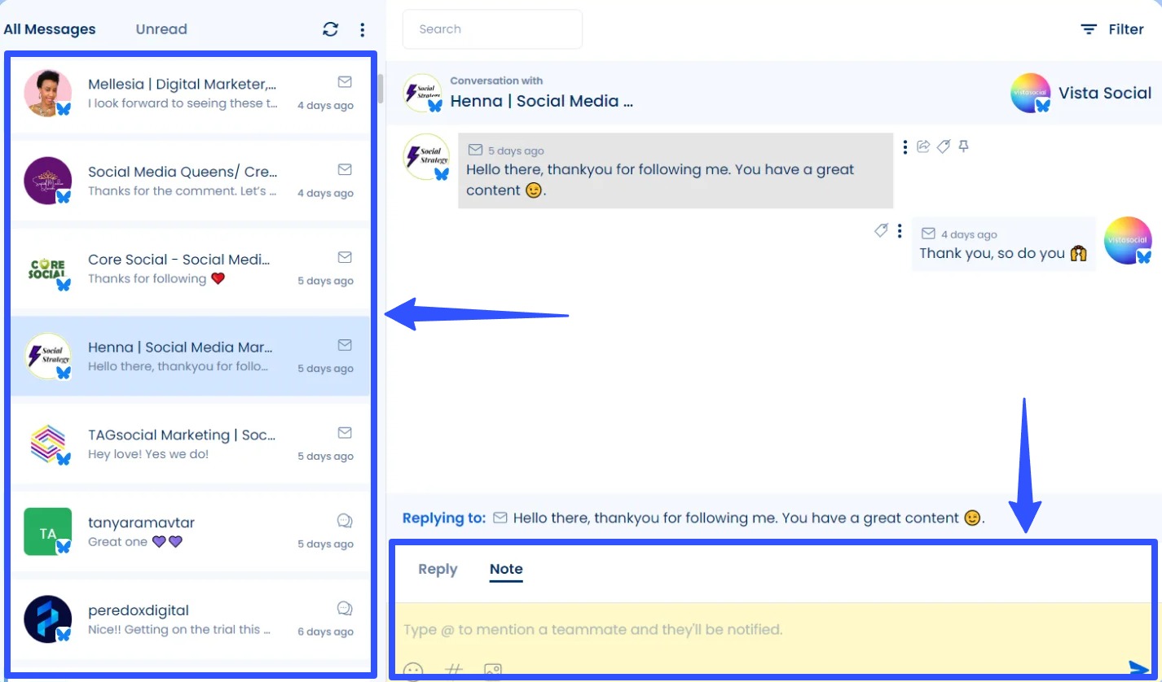Open the three-dot menu on Henna's message
The image size is (1162, 682).
pos(905,146)
